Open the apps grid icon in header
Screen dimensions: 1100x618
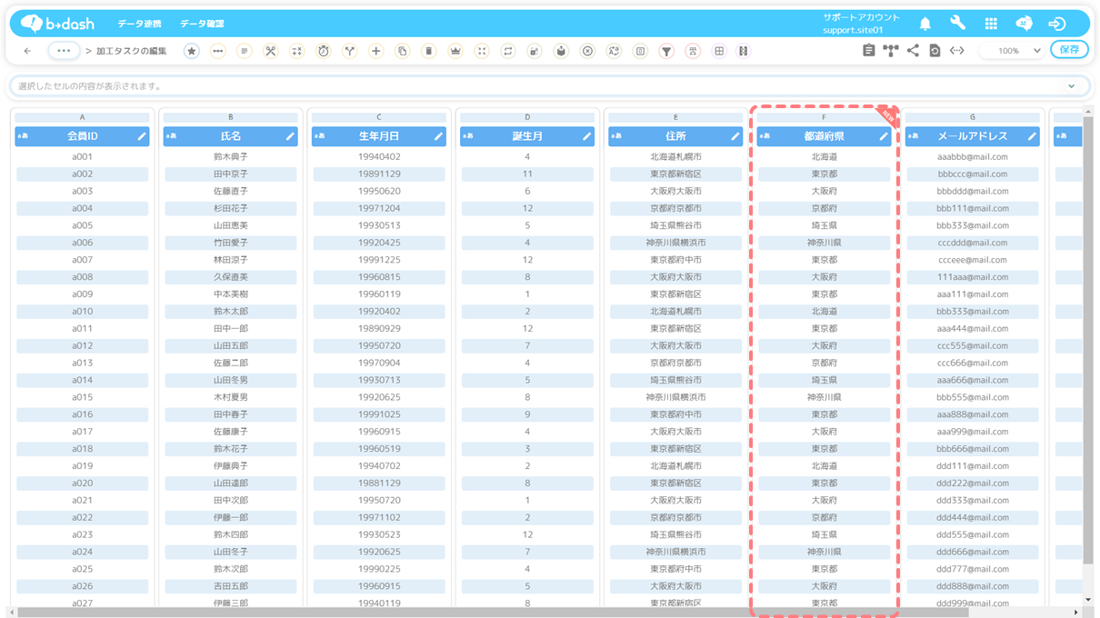991,24
